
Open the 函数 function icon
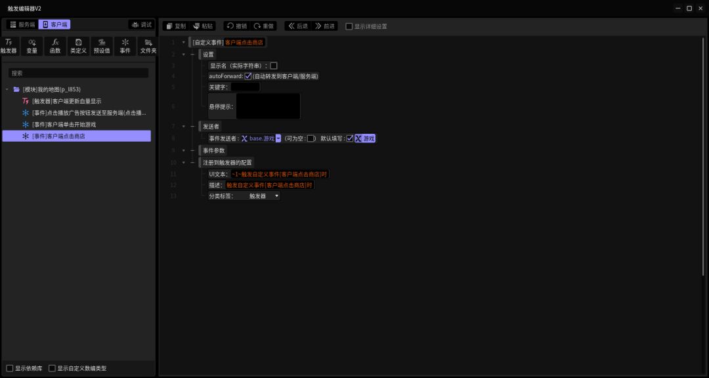coord(55,46)
